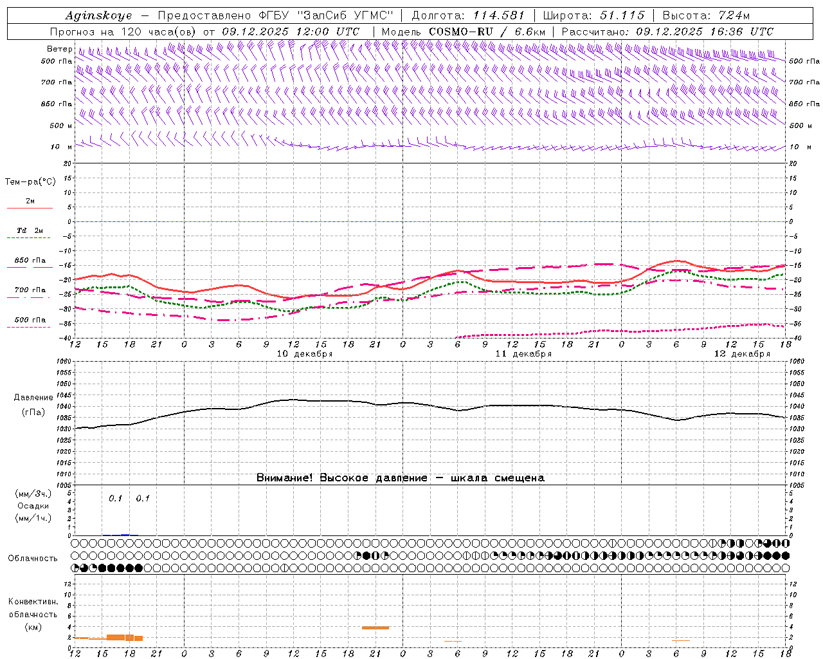This screenshot has height=659, width=823.
Task: Click the 'Широта: 51.115' latitude value
Action: pos(593,15)
